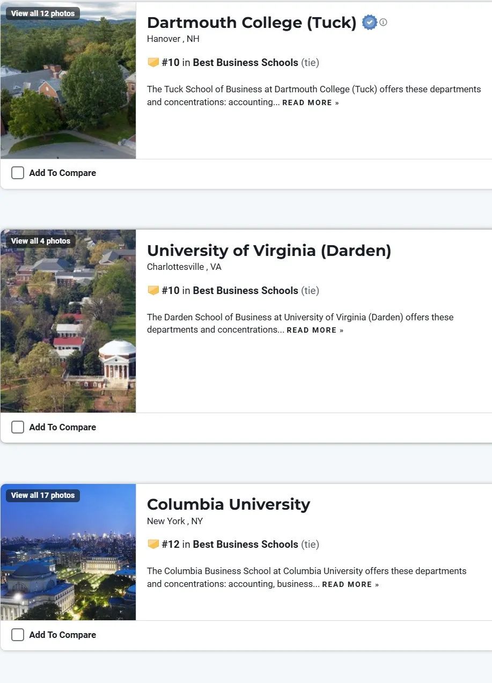The height and width of the screenshot is (683, 492).
Task: Click the #10 ranking badge icon for Dartmouth
Action: point(153,63)
